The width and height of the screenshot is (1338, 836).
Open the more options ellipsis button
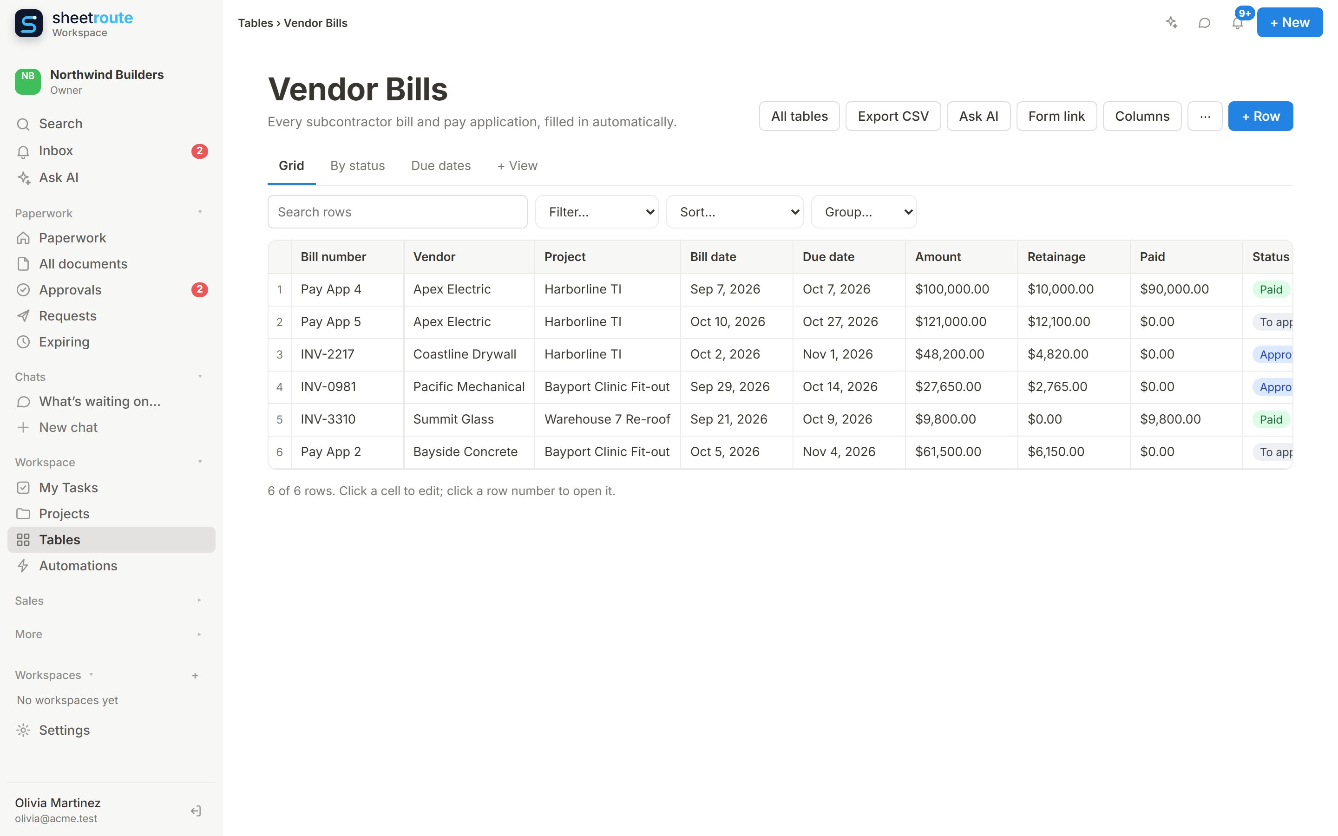click(1205, 116)
